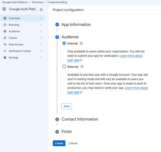
Task: Click the App Information completed checkmark icon
Action: 57,25
